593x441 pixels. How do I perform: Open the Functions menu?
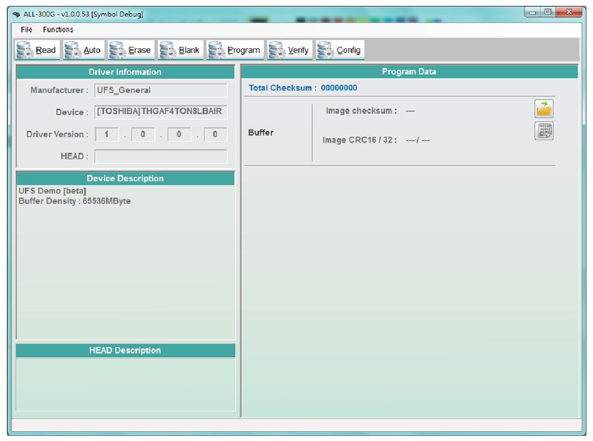[x=58, y=30]
